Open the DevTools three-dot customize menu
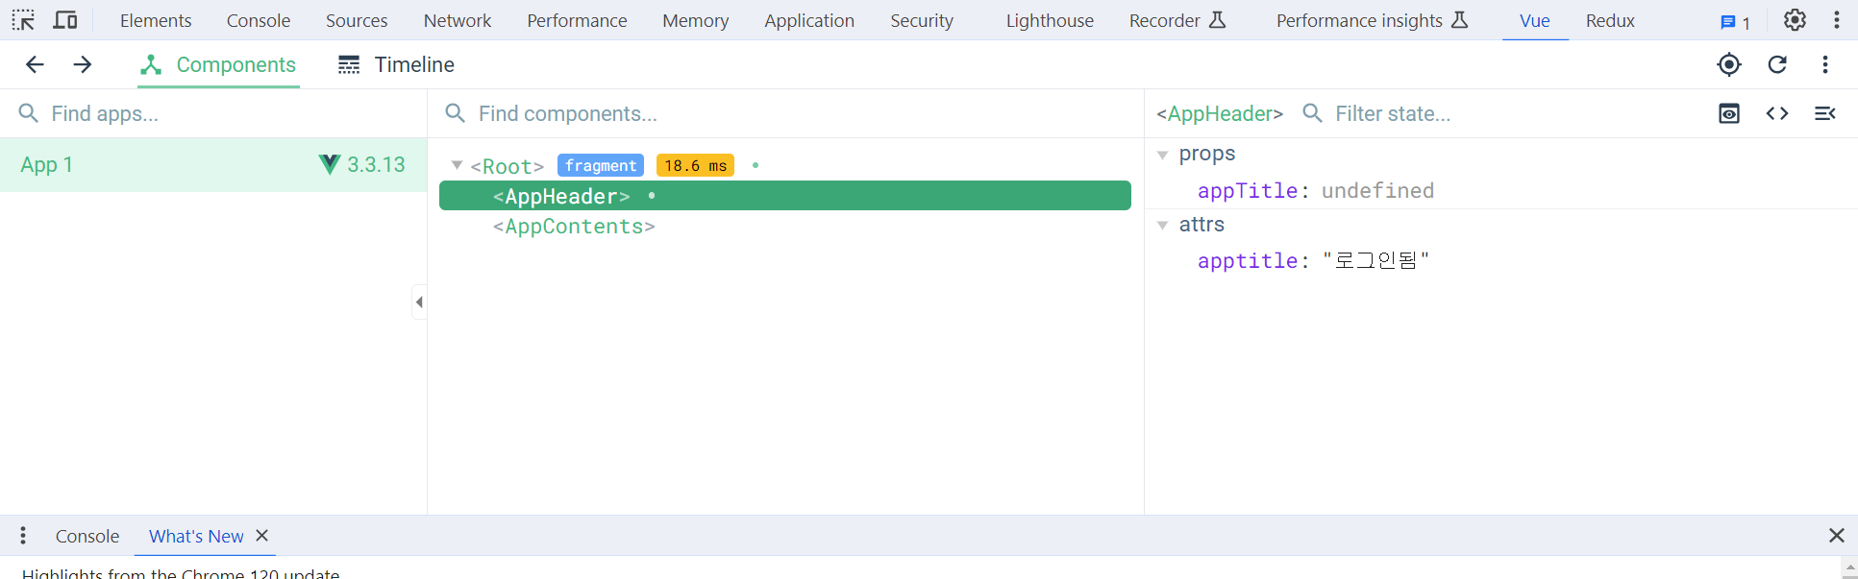Viewport: 1858px width, 579px height. tap(1837, 20)
